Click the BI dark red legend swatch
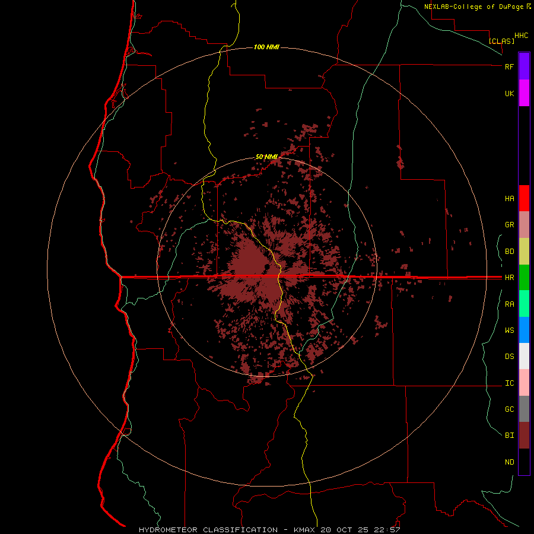The width and height of the screenshot is (534, 534). pos(524,436)
